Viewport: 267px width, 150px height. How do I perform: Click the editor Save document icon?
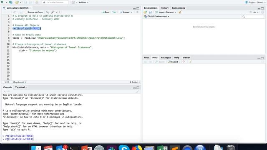(21, 12)
